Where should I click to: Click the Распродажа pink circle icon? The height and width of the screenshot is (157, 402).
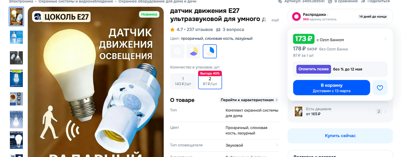click(x=297, y=17)
